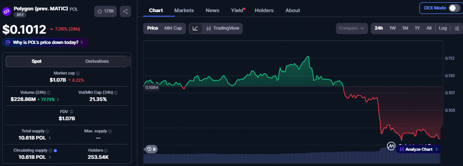Screen dimensions: 463x166
Task: Click the $1.07B market cap value
Action: click(x=58, y=80)
